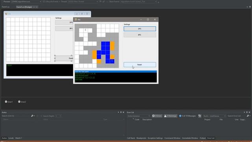Viewport: 252px width, 142px height.
Task: Minimize the running app window
Action: [x=141, y=20]
